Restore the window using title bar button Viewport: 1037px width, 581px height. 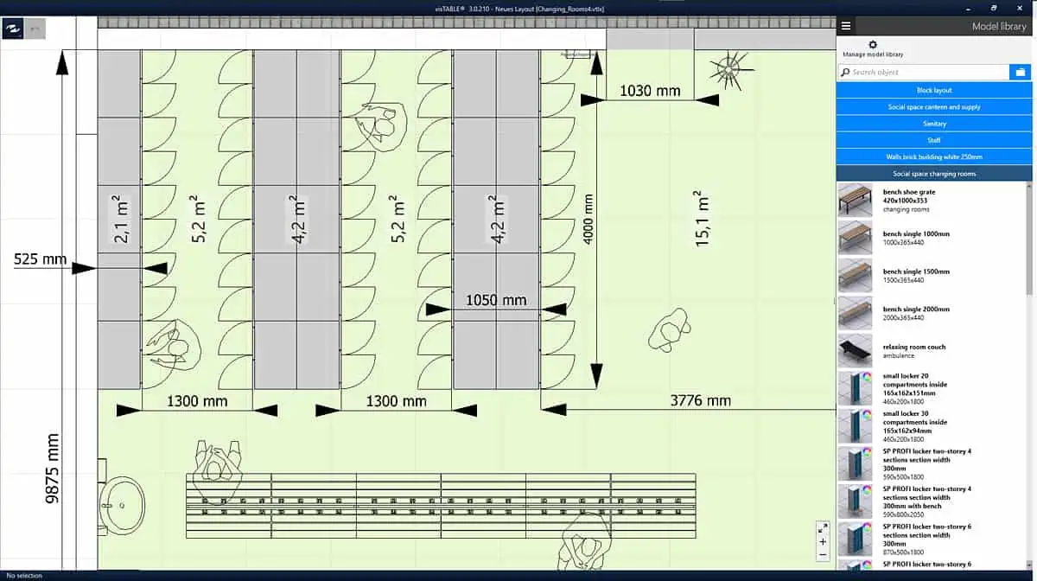994,7
